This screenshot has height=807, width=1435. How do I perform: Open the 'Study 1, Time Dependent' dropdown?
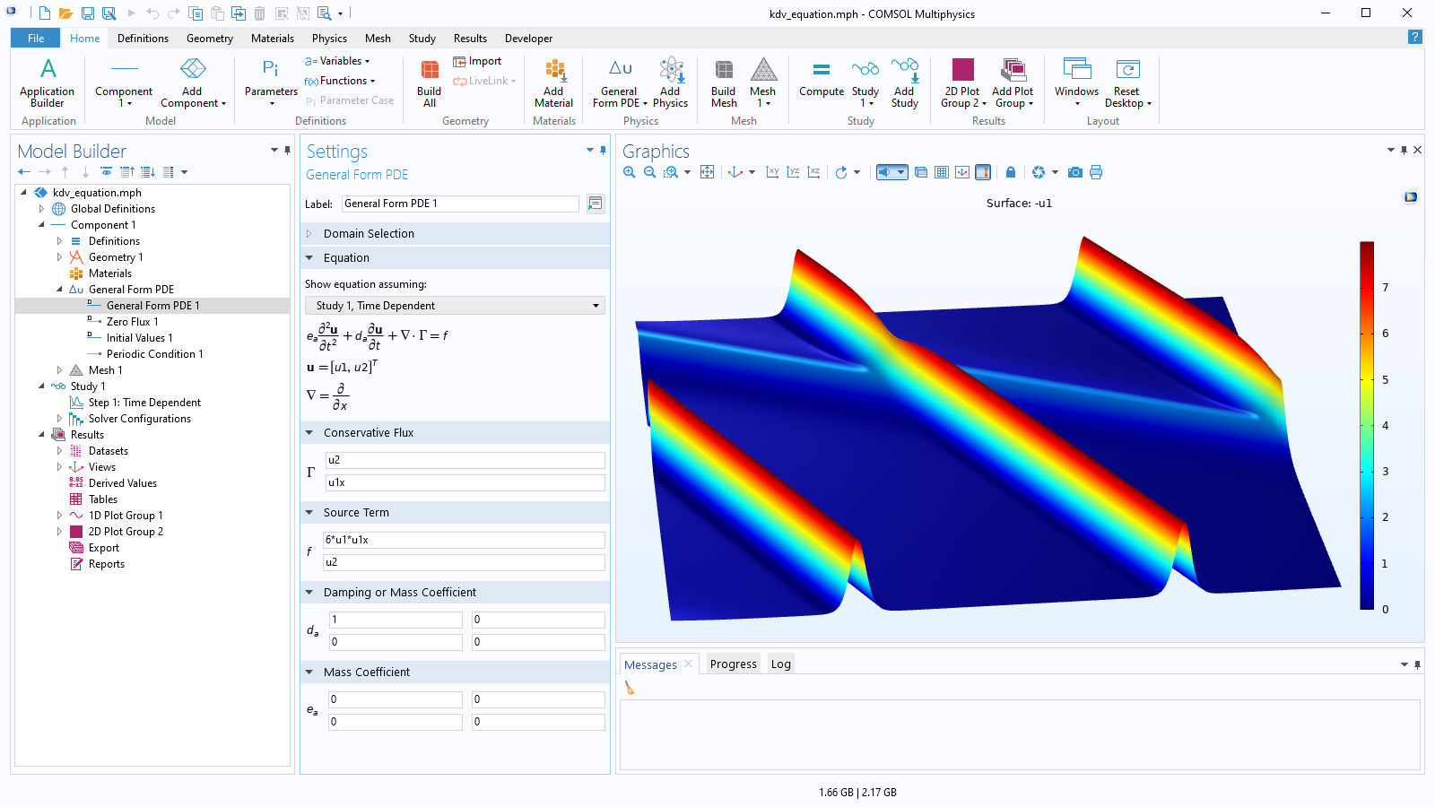[x=456, y=306]
